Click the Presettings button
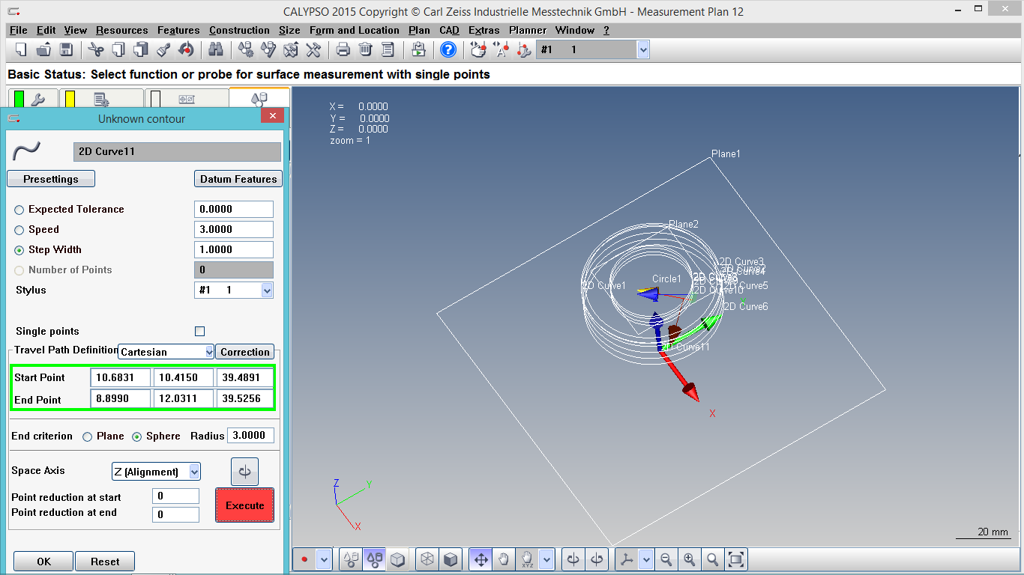Viewport: 1024px width, 575px height. tap(51, 179)
